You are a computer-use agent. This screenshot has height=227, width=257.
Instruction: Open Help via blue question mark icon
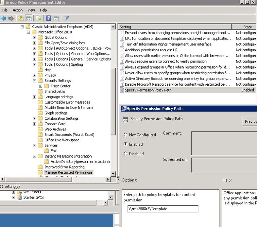[x=48, y=18]
